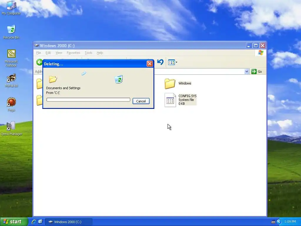Click the Go button

click(x=257, y=72)
